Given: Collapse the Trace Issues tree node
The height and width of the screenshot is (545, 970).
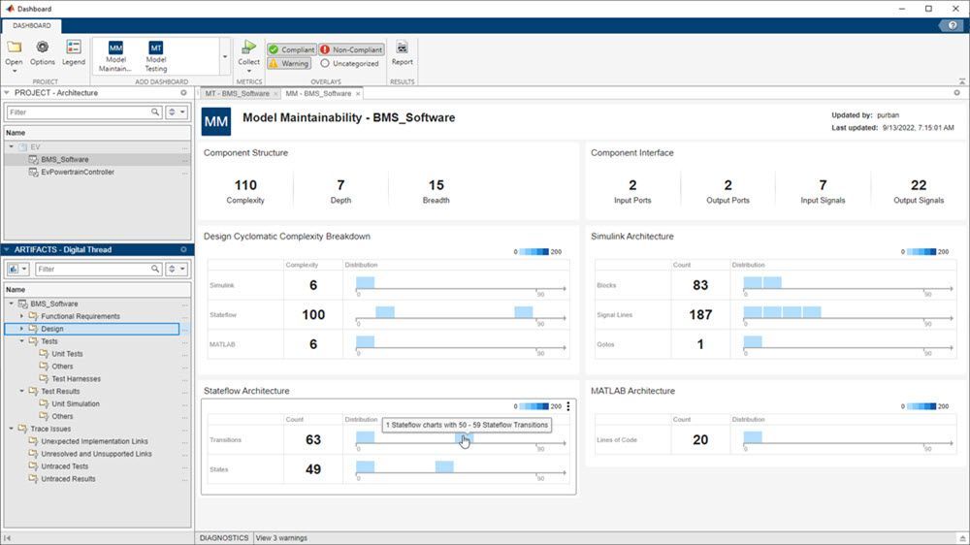Looking at the screenshot, I should [11, 429].
